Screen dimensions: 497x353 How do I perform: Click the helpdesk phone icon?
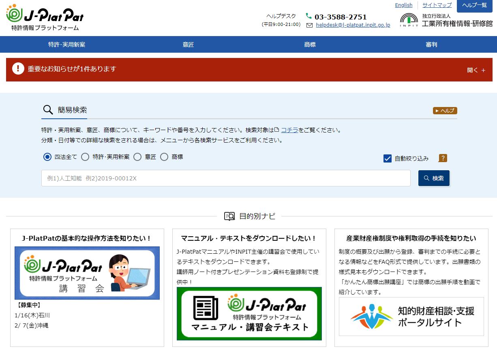pyautogui.click(x=309, y=16)
